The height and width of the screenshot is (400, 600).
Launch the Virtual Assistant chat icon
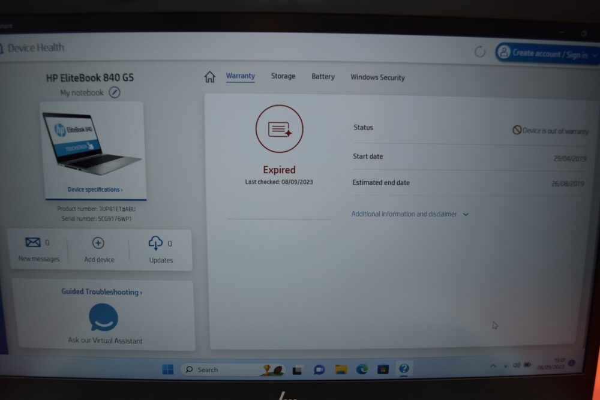tap(103, 317)
